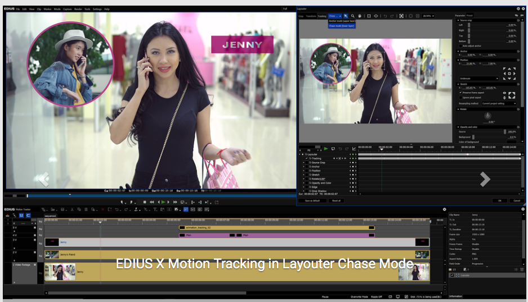The width and height of the screenshot is (528, 302).
Task: Open the File menu in EDIUS
Action: [18, 9]
